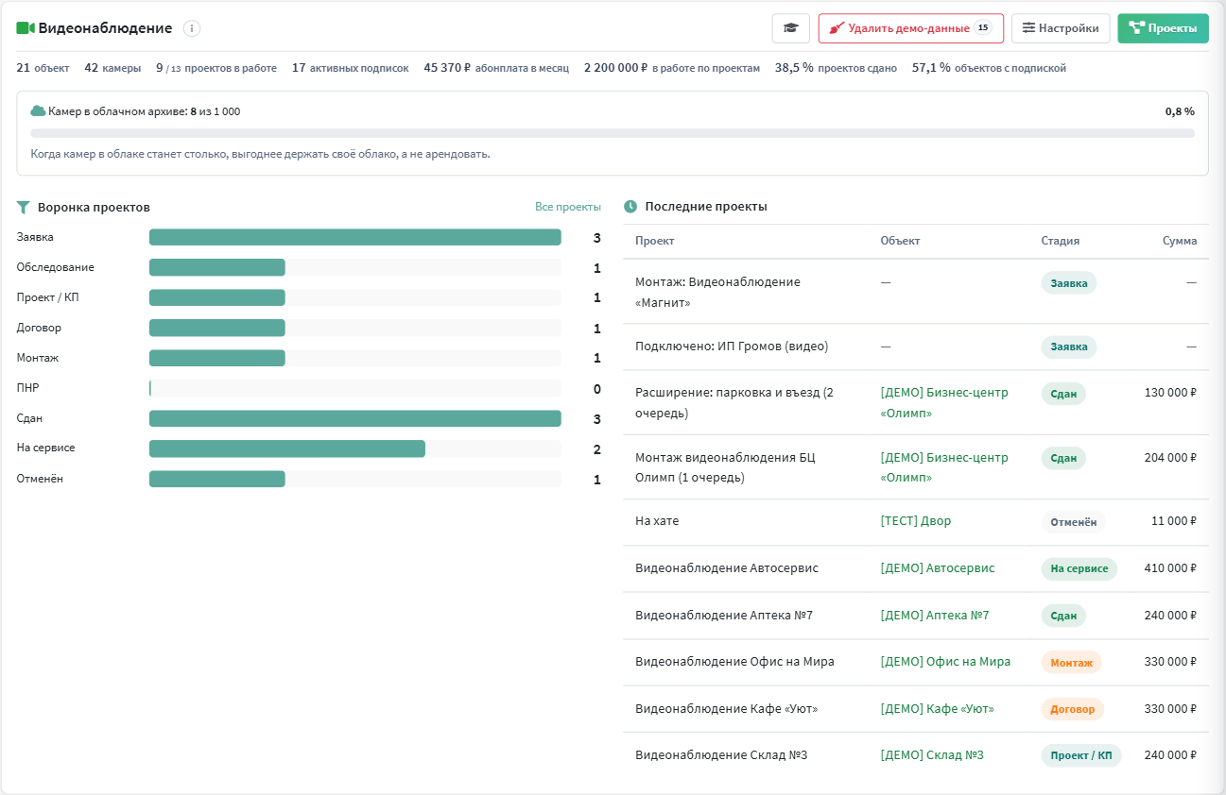
Task: Click the Обследование funnel stage label
Action: [x=56, y=267]
